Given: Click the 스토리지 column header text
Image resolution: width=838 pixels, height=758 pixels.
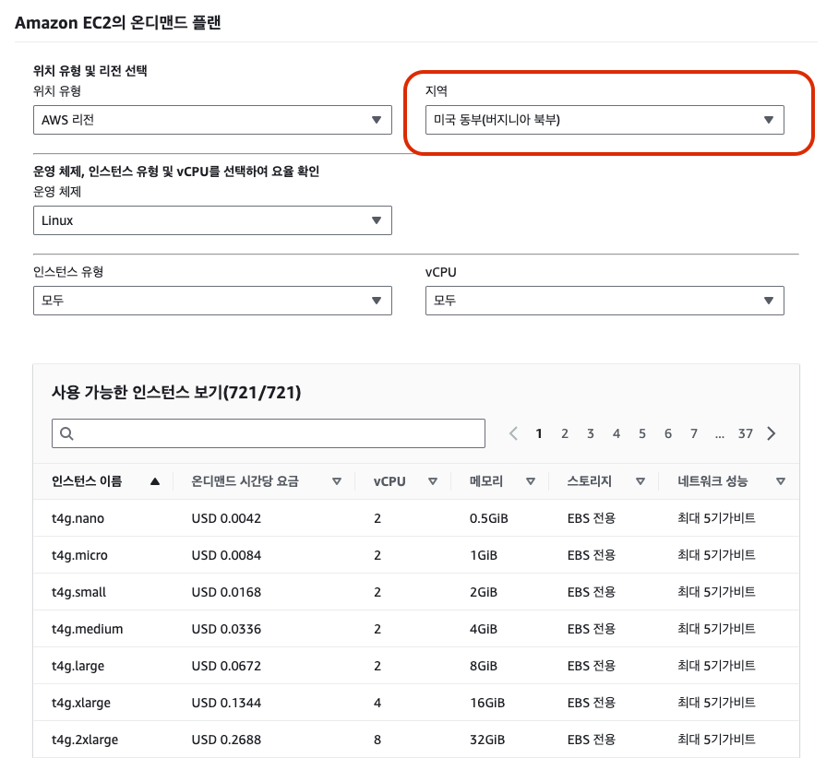Looking at the screenshot, I should point(590,481).
